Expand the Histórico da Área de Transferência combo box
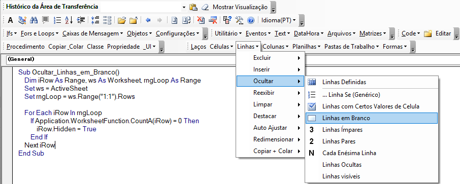Image resolution: width=460 pixels, height=184 pixels. (x=184, y=7)
